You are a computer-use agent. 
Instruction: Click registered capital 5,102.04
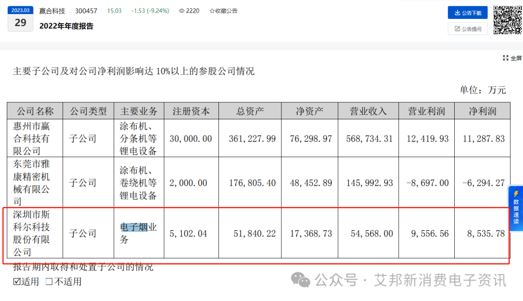188,234
